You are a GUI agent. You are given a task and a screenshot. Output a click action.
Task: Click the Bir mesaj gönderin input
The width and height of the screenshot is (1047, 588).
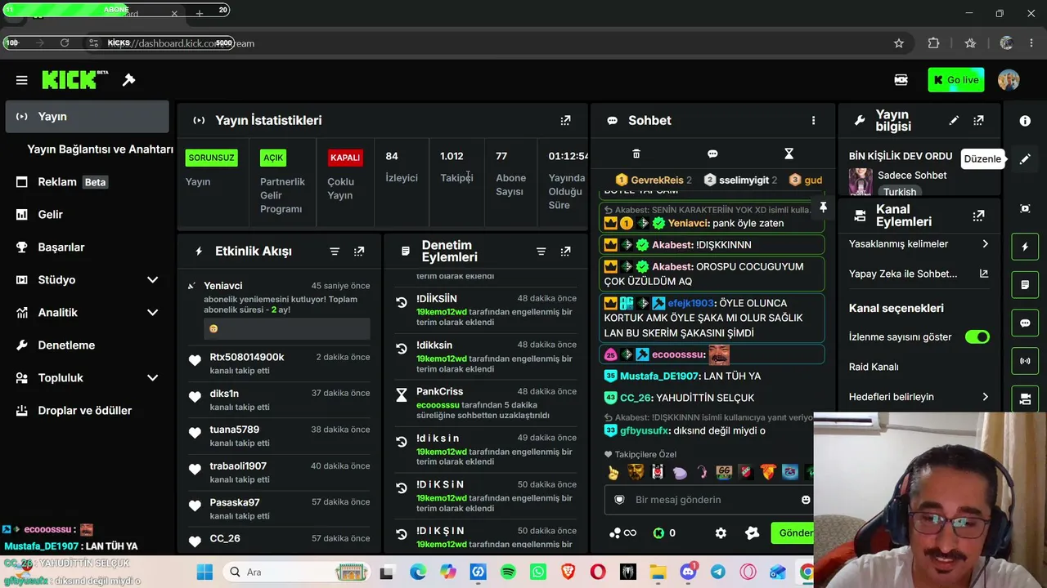pos(708,500)
